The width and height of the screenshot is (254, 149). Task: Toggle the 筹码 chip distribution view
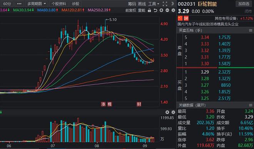(132, 4)
